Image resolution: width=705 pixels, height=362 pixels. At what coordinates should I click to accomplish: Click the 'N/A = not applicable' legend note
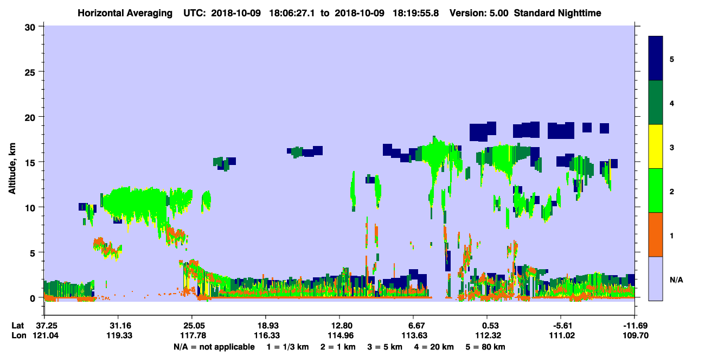[x=214, y=347]
